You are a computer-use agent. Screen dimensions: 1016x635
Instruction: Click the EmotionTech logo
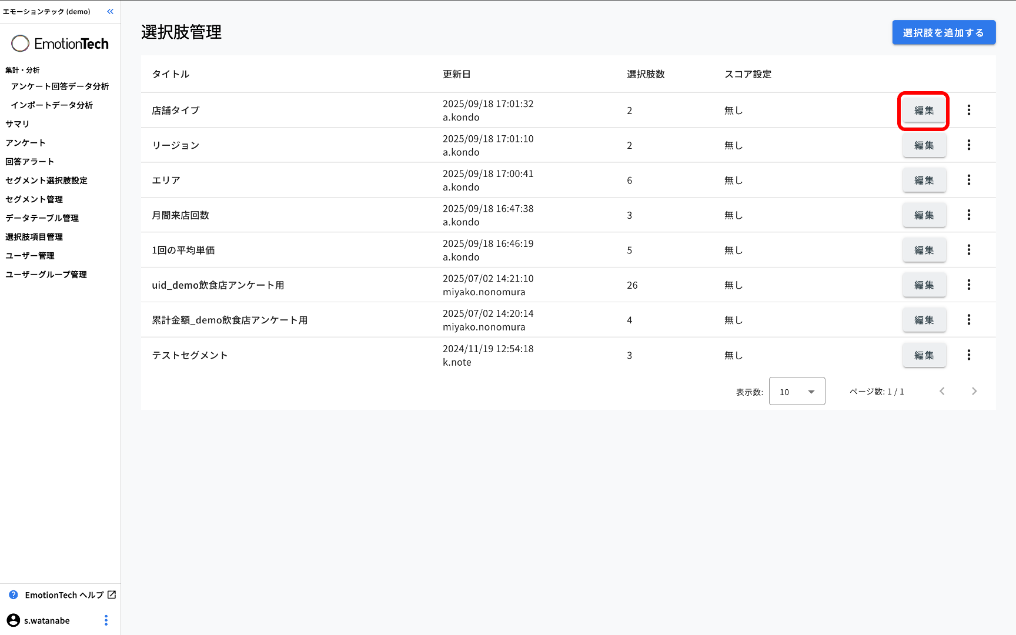pos(60,44)
